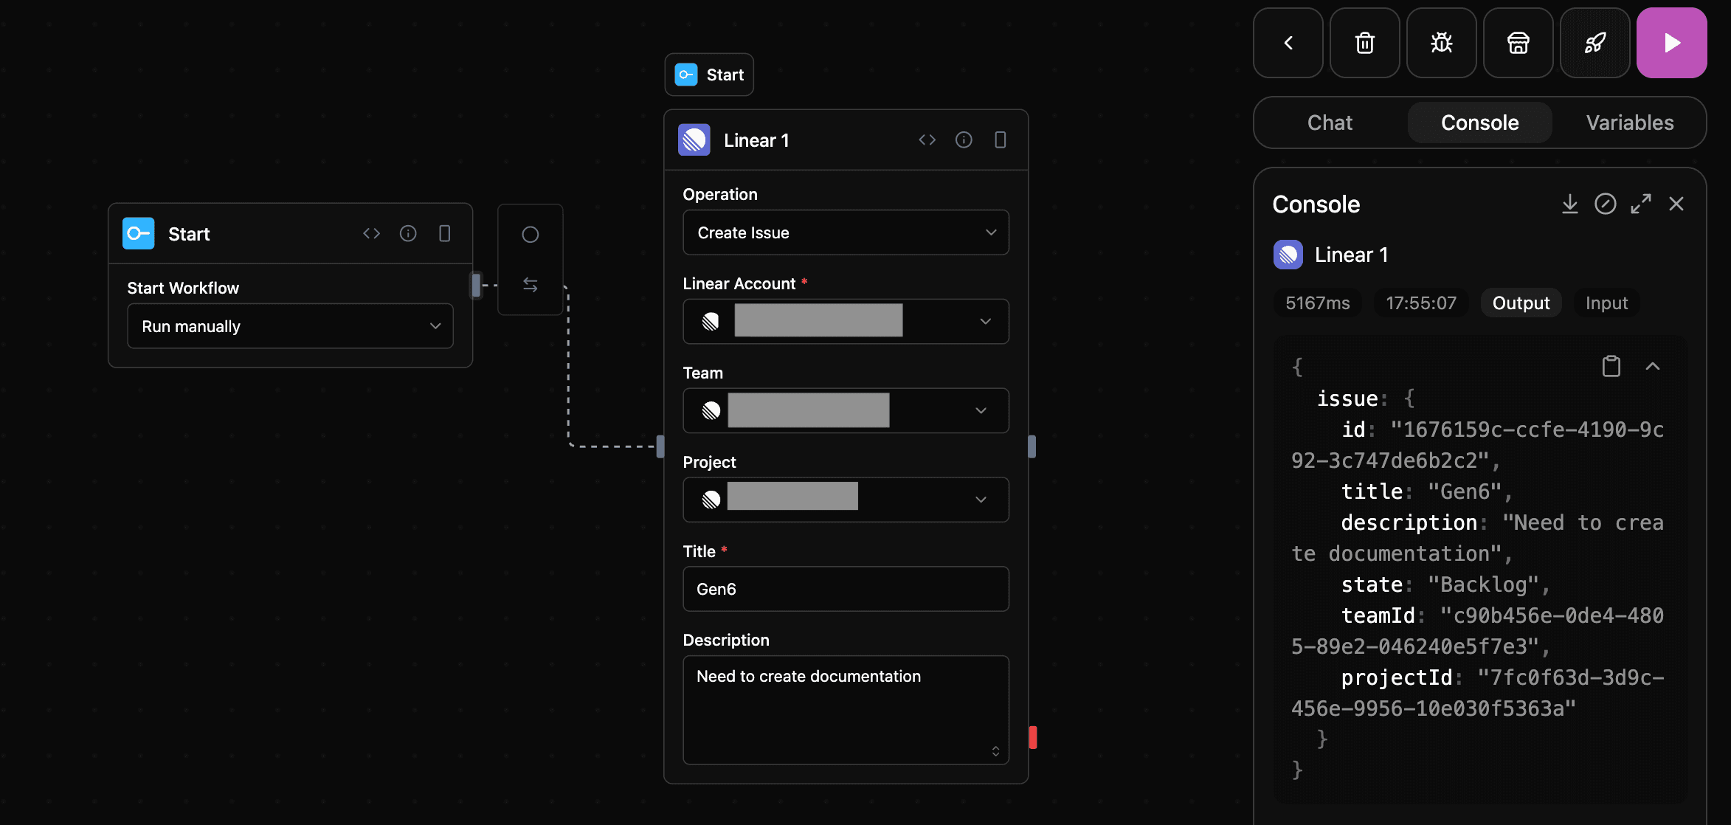Open the debug (bug) tool

click(1440, 43)
